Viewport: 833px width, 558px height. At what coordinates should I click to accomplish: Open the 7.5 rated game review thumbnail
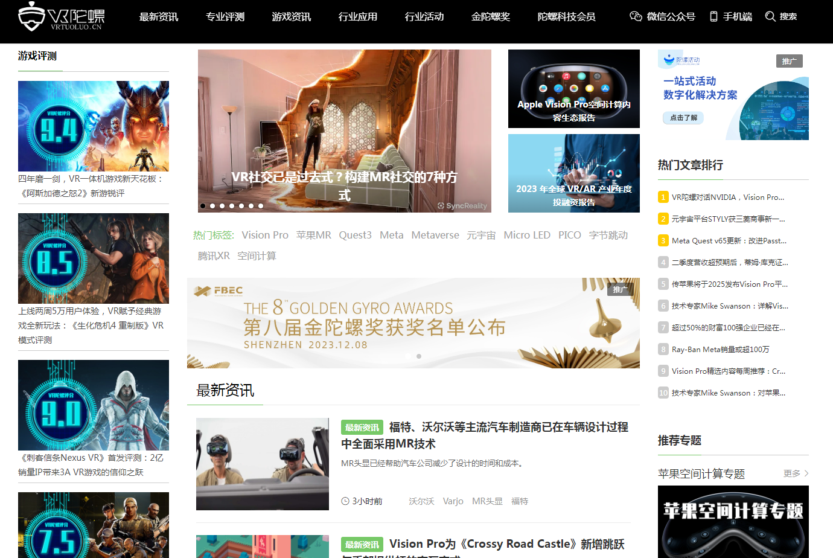[94, 525]
